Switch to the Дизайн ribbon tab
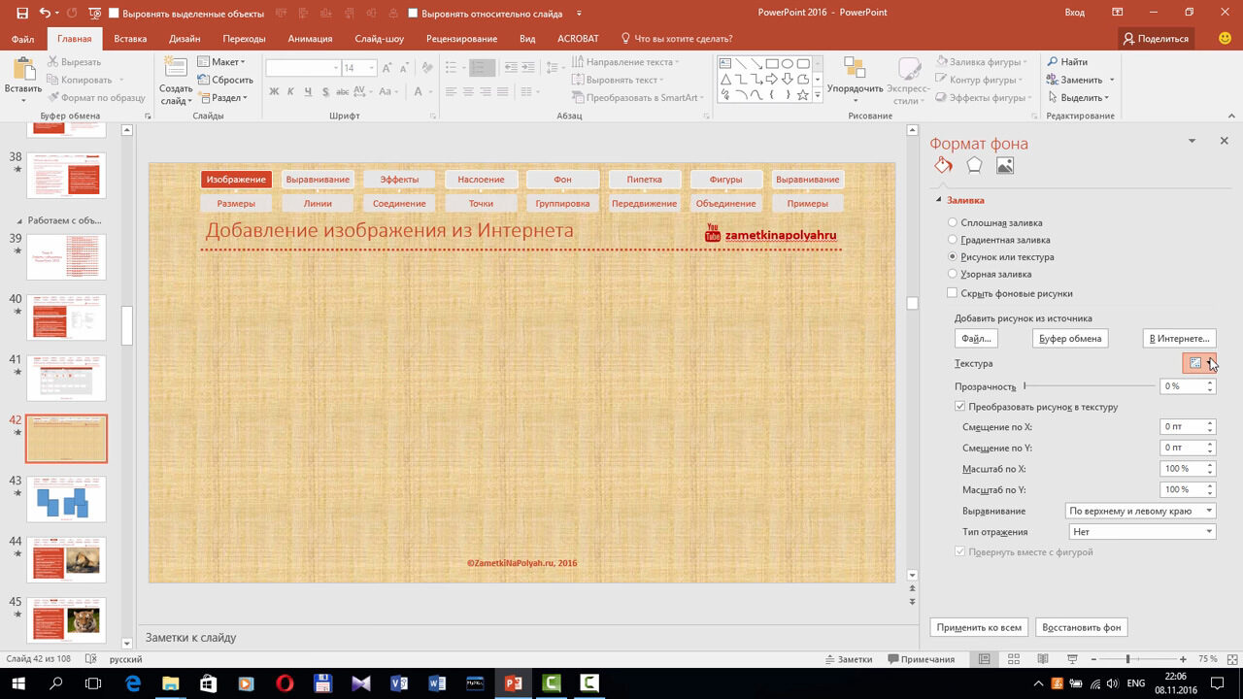 pos(185,39)
